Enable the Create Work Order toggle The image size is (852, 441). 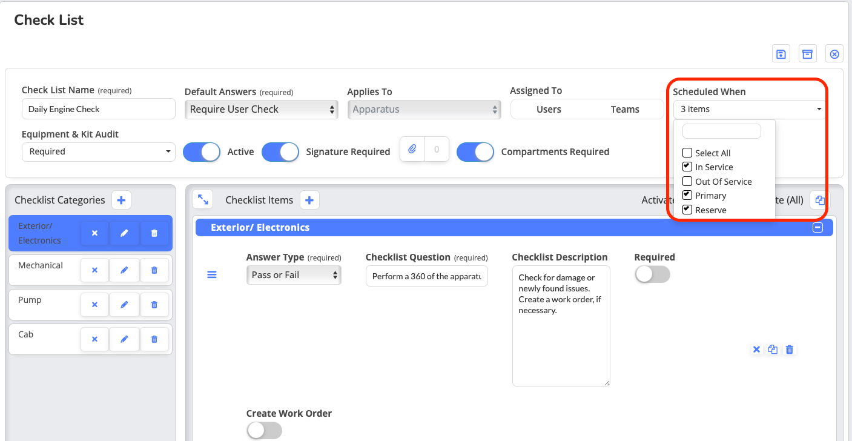click(x=264, y=430)
